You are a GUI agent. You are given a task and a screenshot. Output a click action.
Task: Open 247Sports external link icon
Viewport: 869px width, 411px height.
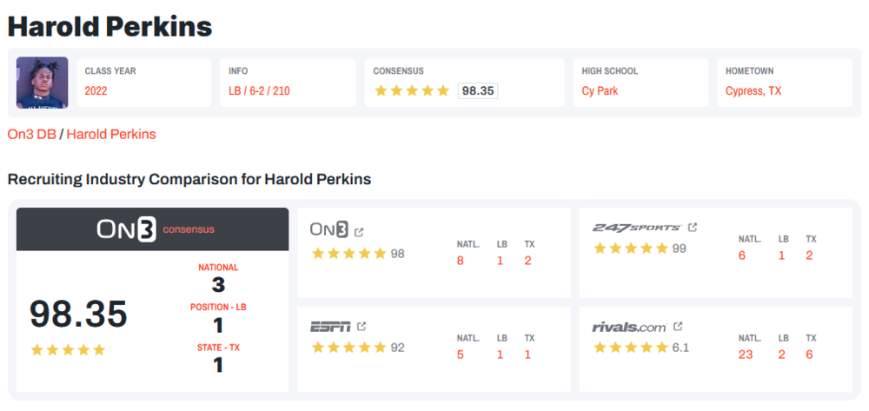[x=693, y=228]
